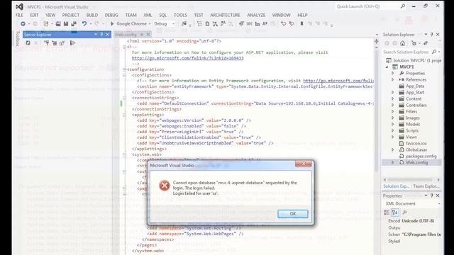
Task: Open the BUILD menu
Action: coord(92,15)
